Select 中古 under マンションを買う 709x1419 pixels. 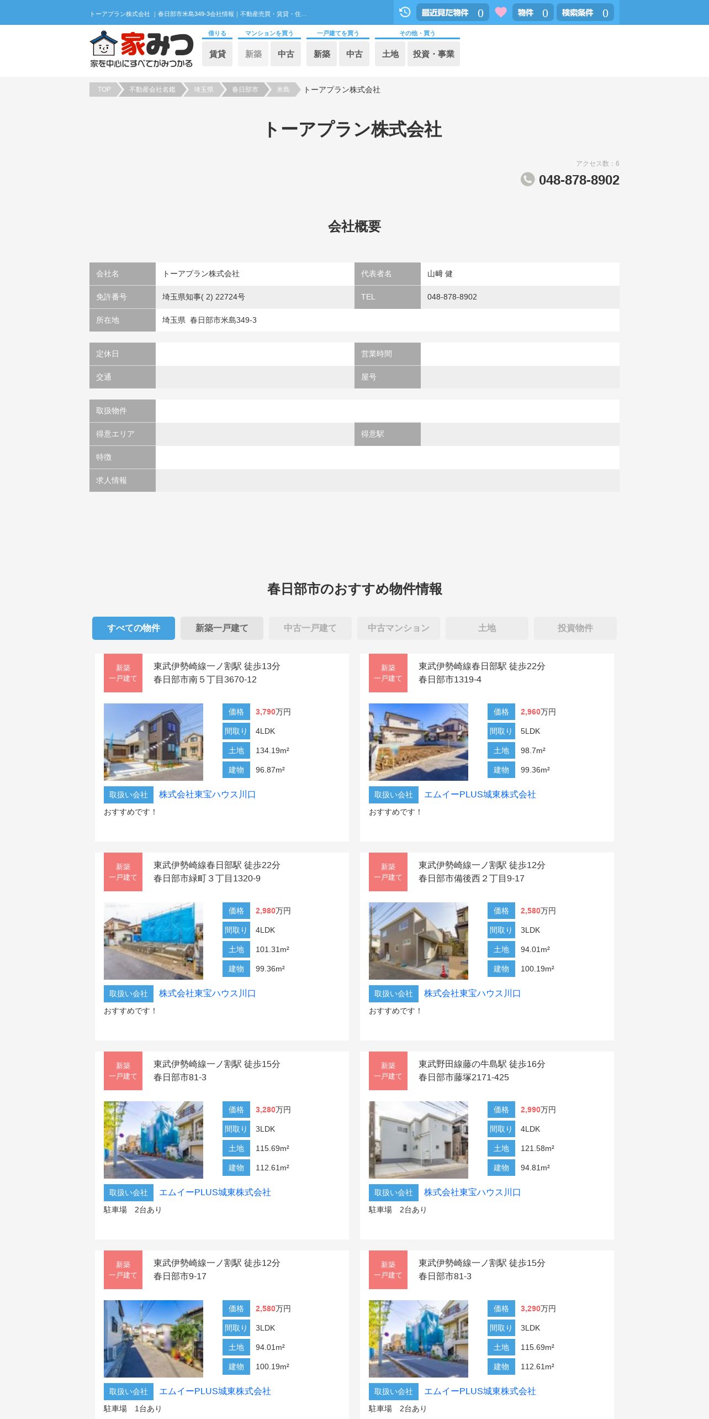(285, 54)
